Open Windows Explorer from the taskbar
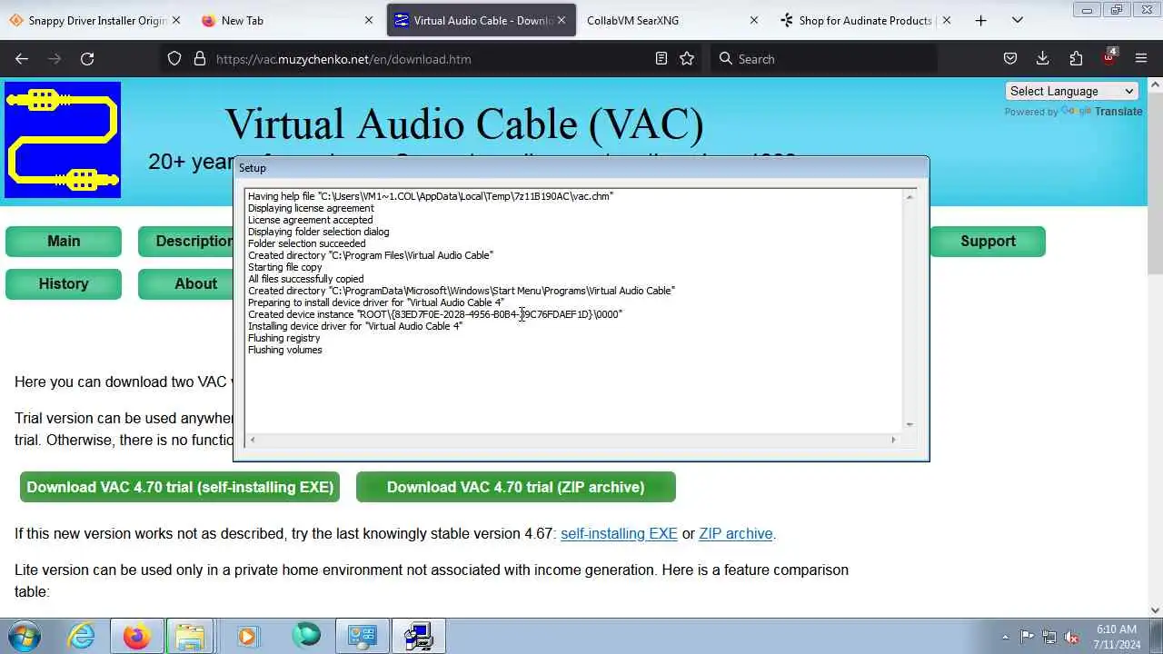Screen dimensions: 1163x654 pos(190,636)
